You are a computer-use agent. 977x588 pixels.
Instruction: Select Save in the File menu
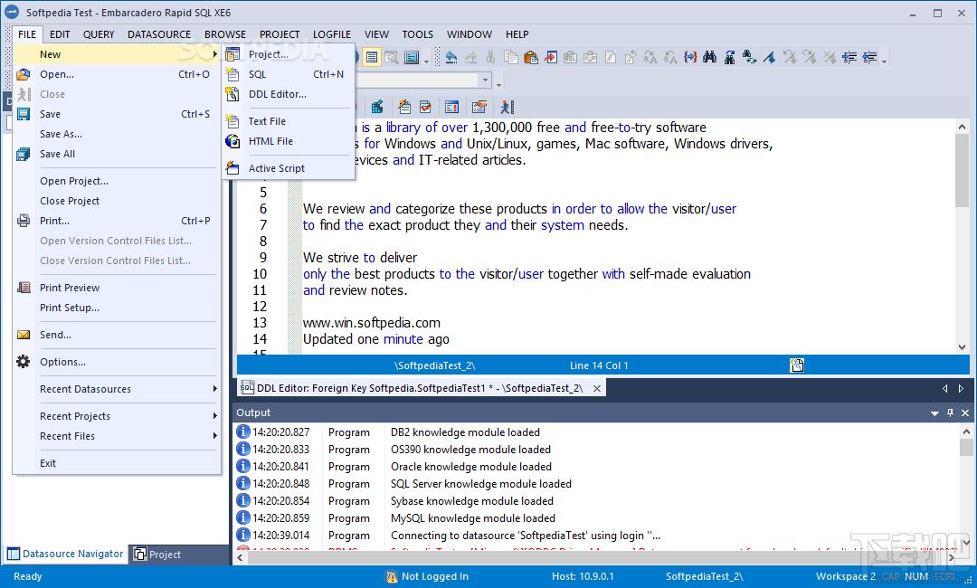click(x=117, y=114)
